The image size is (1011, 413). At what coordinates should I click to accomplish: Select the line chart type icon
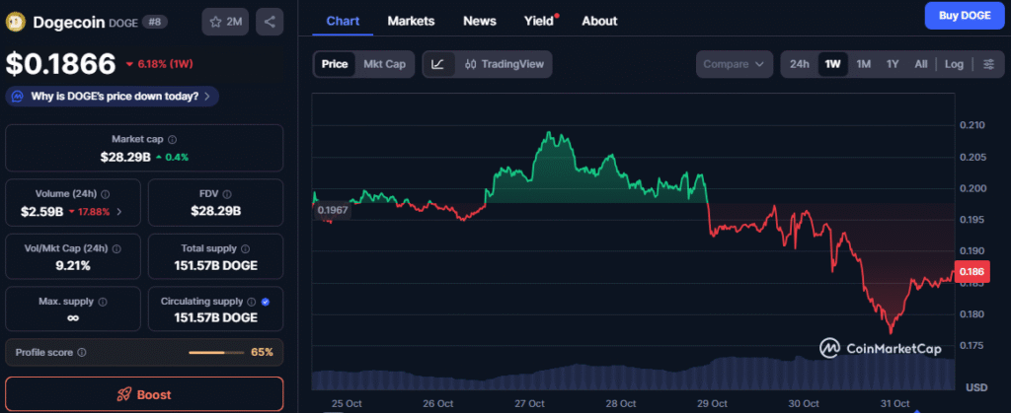[438, 64]
